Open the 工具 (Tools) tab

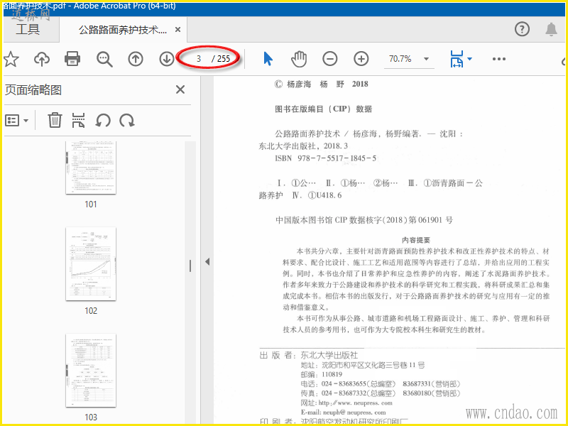point(28,29)
